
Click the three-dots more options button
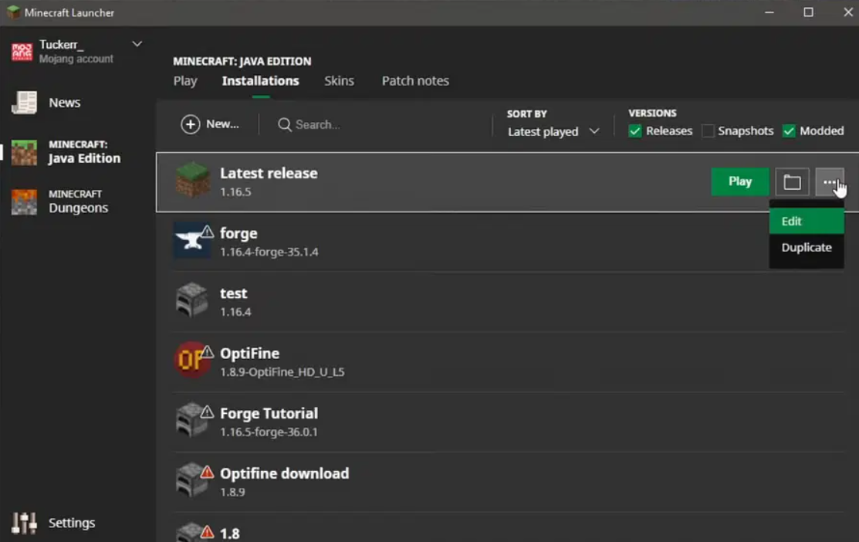(x=830, y=182)
